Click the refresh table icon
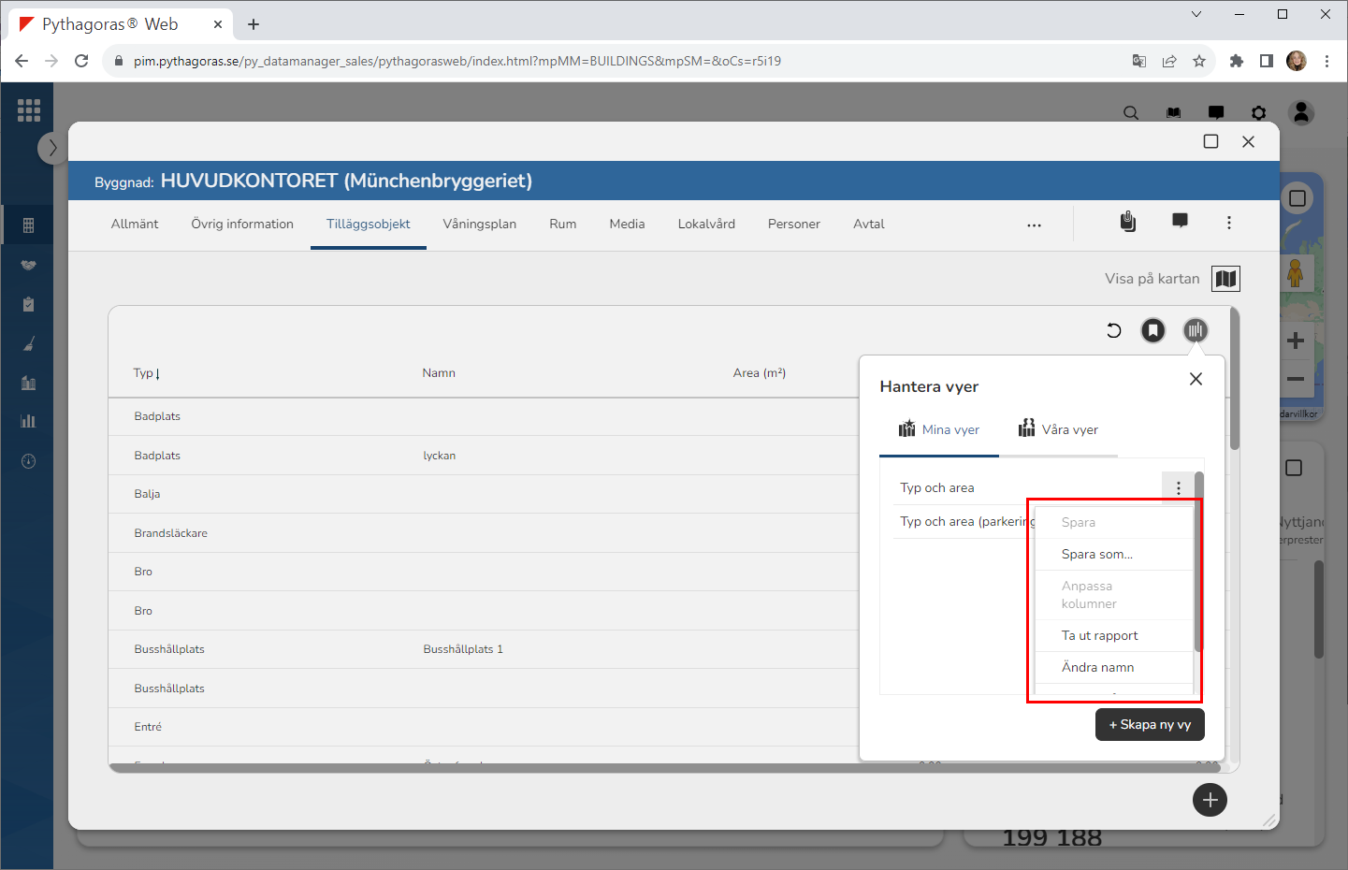The height and width of the screenshot is (870, 1348). (1113, 330)
